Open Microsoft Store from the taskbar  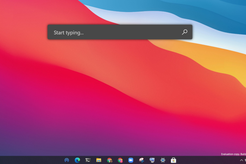(x=174, y=160)
